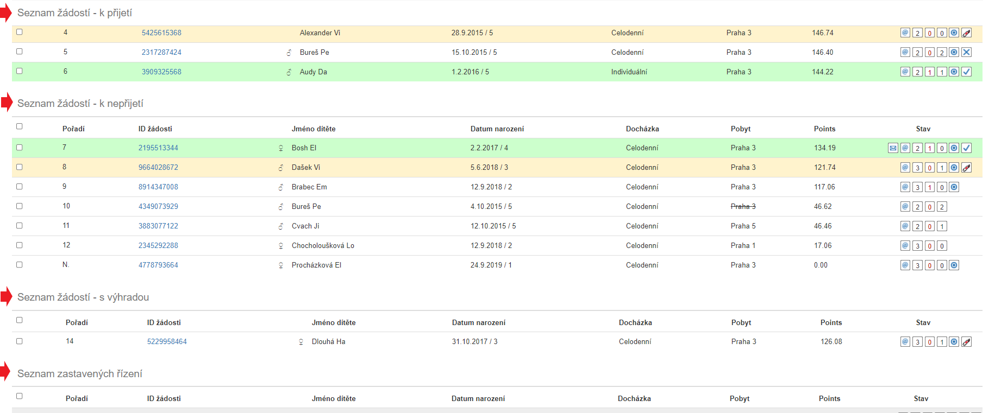Click the @ email icon for Alexander Vi

pyautogui.click(x=905, y=33)
